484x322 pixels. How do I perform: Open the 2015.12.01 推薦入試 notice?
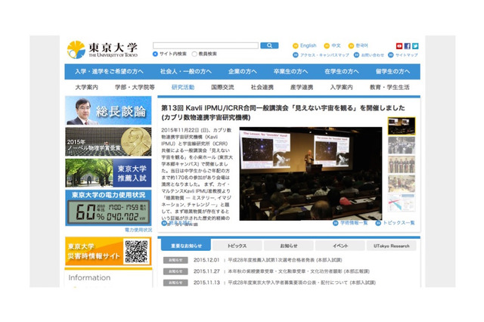point(285,260)
